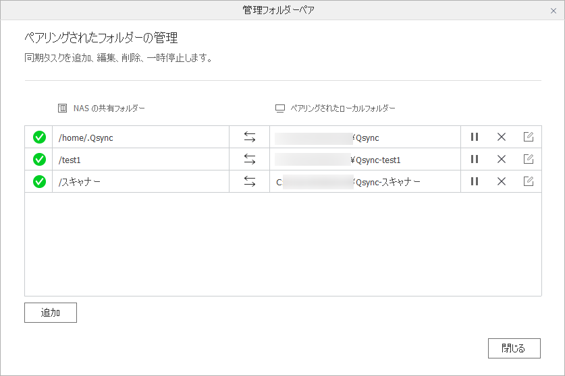Click sync direction arrows for /スキャナー
The height and width of the screenshot is (376, 565).
coord(249,181)
